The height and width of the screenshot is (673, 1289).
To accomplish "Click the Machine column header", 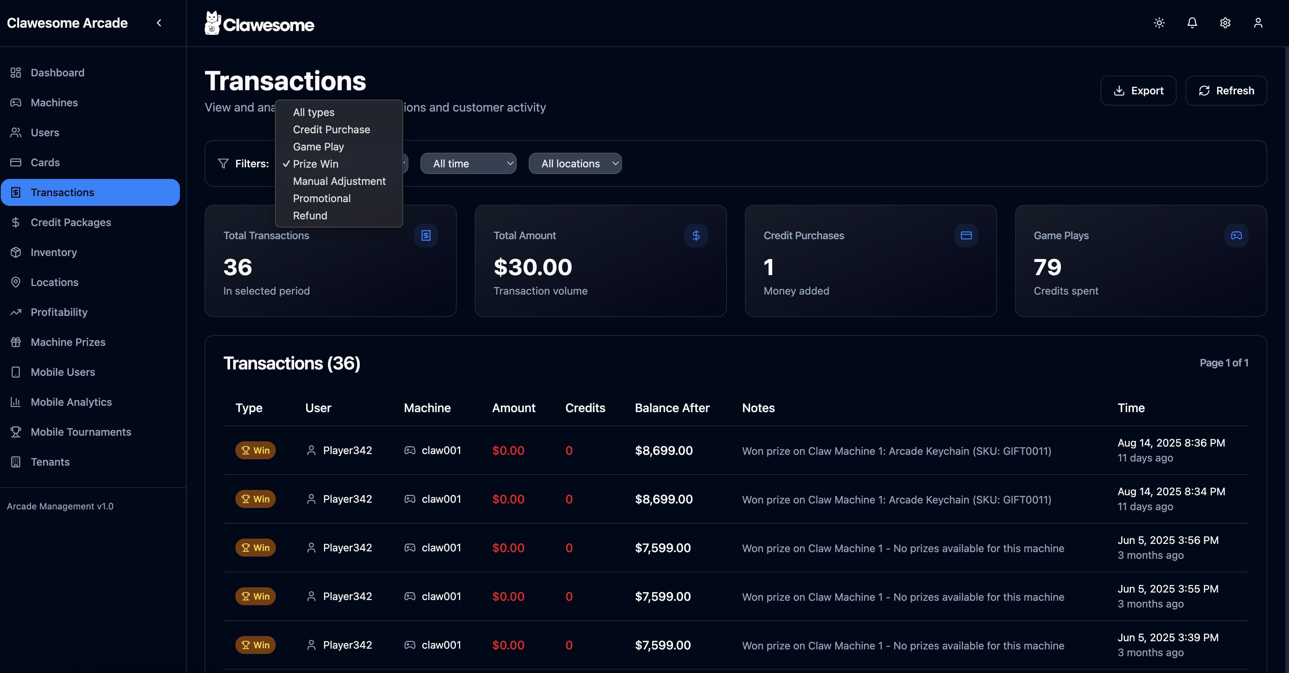I will click(427, 408).
